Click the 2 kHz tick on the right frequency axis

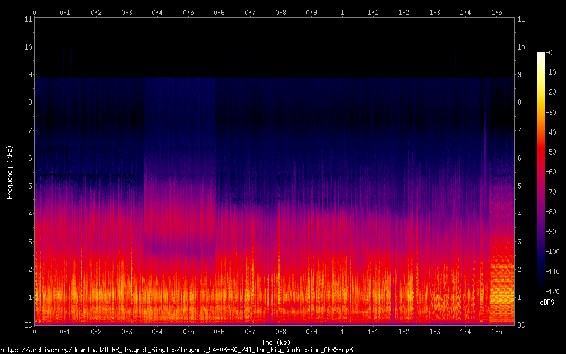pyautogui.click(x=520, y=270)
